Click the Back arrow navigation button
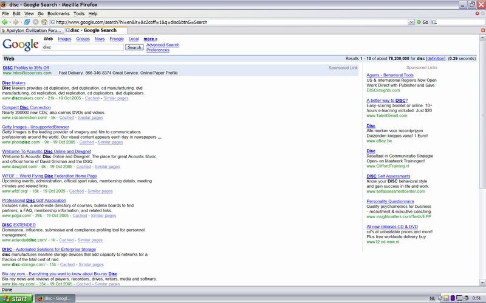This screenshot has width=486, height=303. pyautogui.click(x=5, y=22)
